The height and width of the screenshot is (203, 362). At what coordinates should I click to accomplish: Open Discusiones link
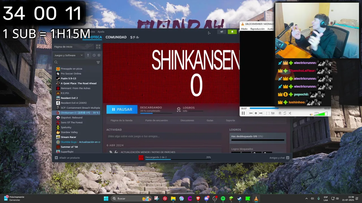click(187, 120)
